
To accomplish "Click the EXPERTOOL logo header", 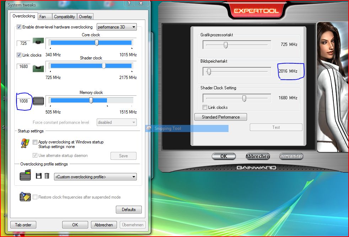I will [256, 11].
